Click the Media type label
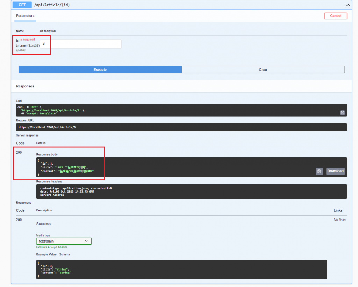Image resolution: width=358 pixels, height=287 pixels. click(x=43, y=235)
